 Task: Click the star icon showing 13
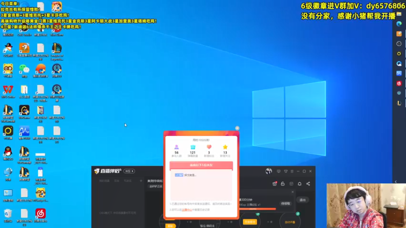225,147
